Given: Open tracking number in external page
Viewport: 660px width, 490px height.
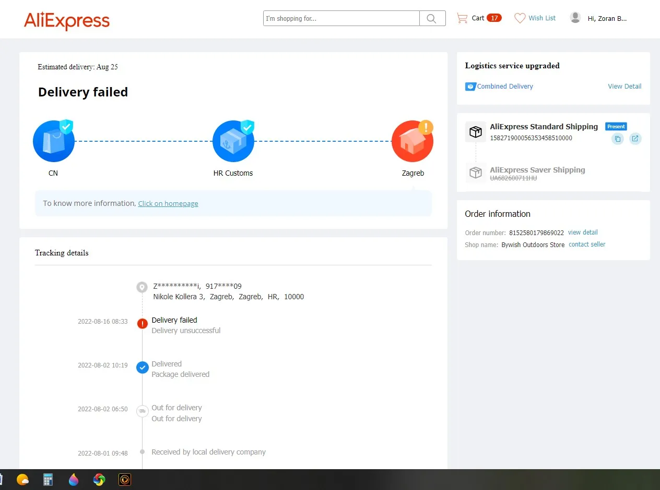Looking at the screenshot, I should [635, 139].
